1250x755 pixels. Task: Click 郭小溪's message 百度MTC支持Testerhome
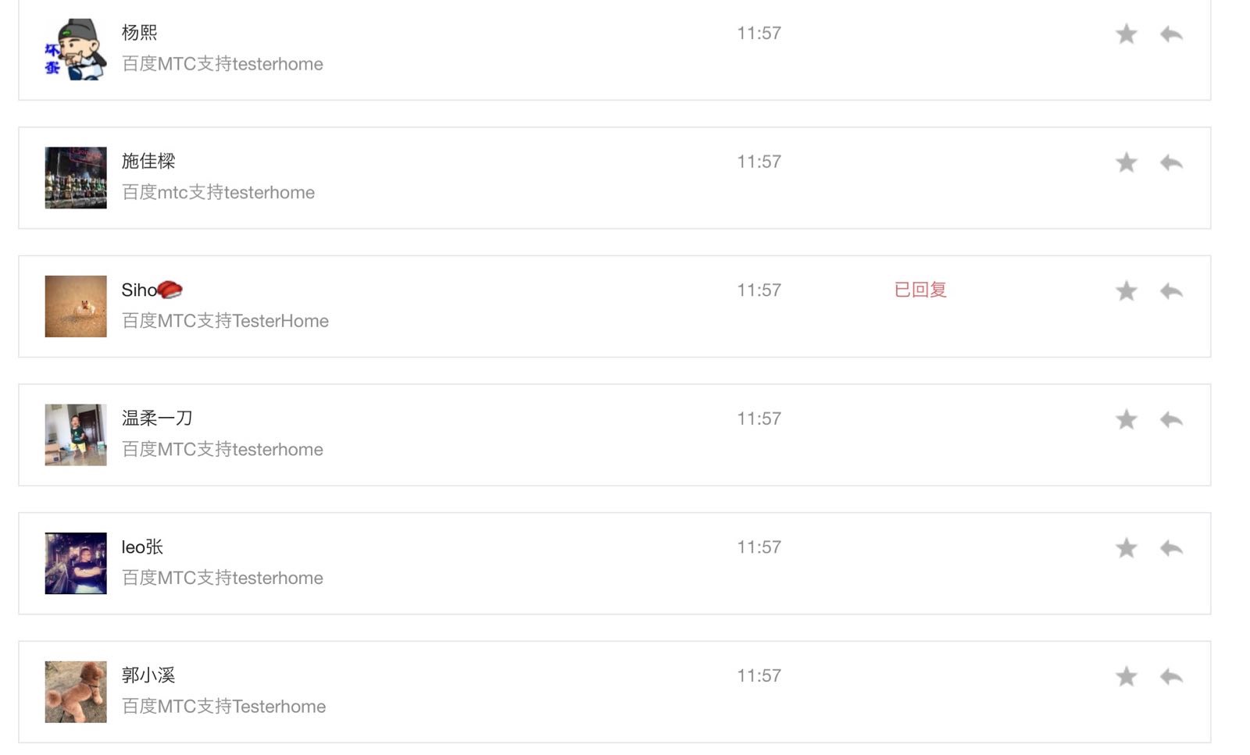[223, 706]
